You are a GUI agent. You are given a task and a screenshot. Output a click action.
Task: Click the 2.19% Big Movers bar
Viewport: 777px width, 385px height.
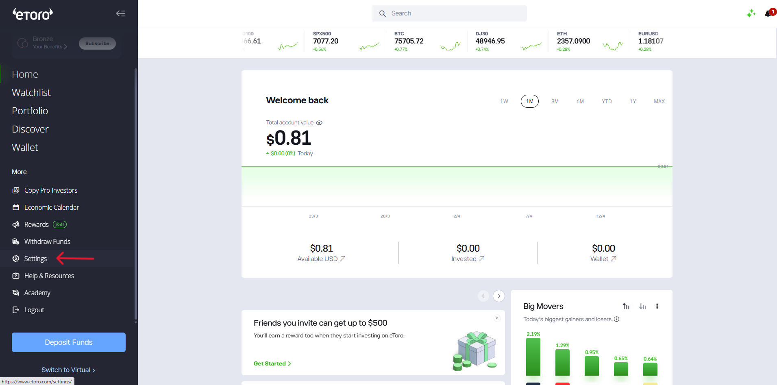point(533,357)
